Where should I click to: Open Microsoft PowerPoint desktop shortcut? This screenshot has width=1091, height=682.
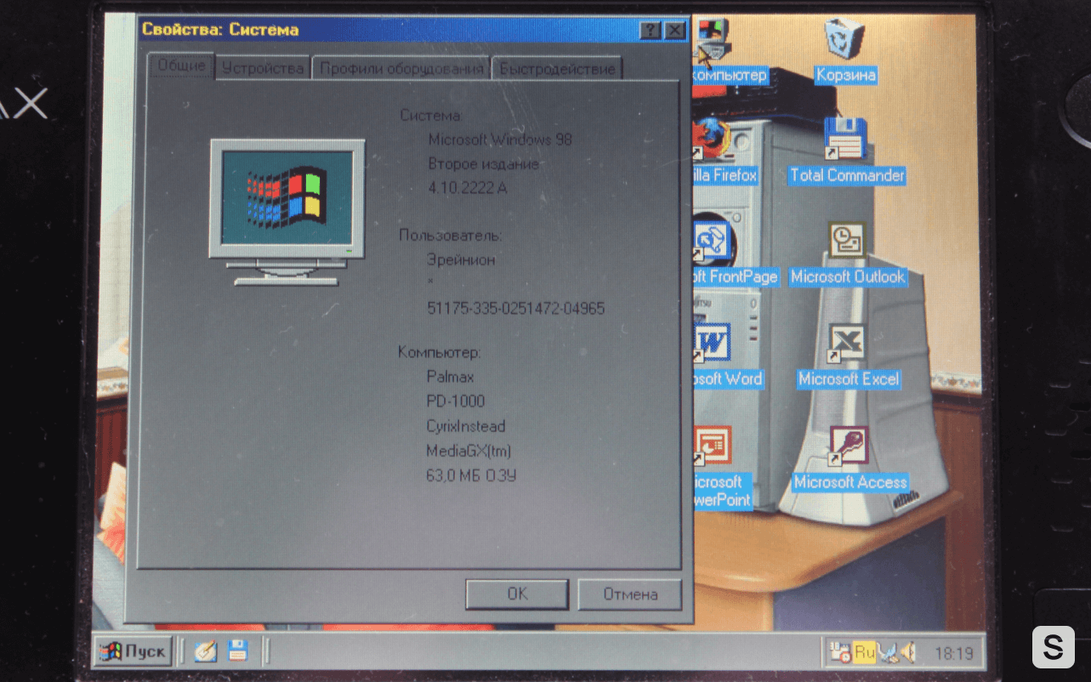[x=712, y=446]
